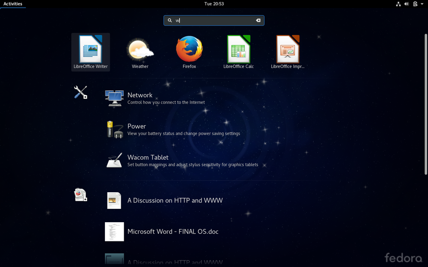
Task: Click the Settings wrench and screwdriver icon
Action: [x=80, y=92]
